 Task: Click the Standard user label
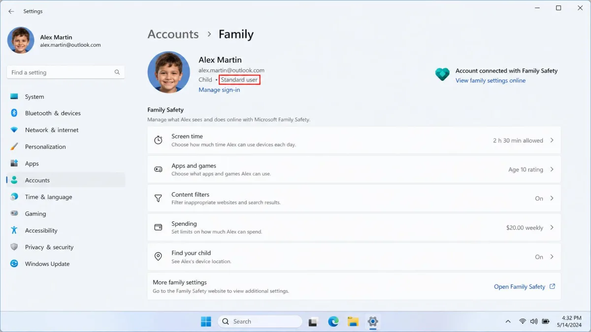click(239, 80)
